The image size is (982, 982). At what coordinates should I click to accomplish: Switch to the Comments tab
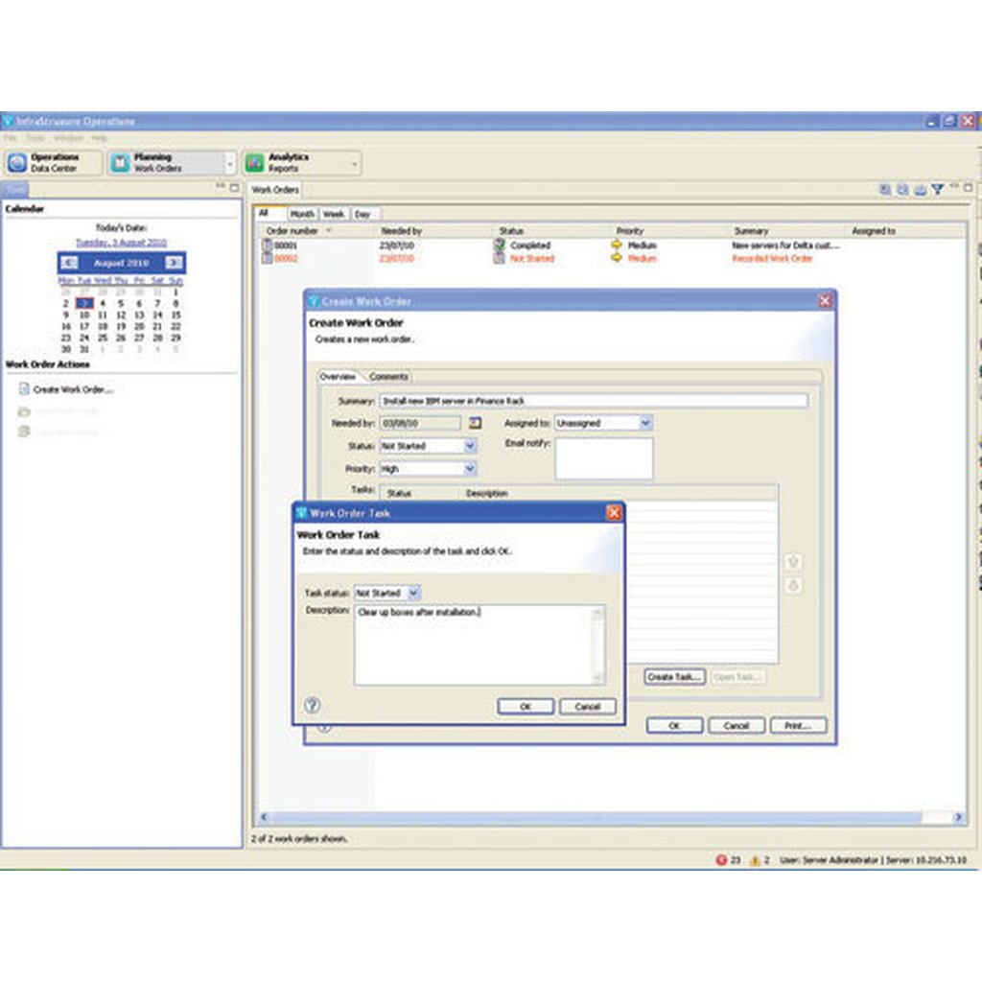click(x=388, y=377)
